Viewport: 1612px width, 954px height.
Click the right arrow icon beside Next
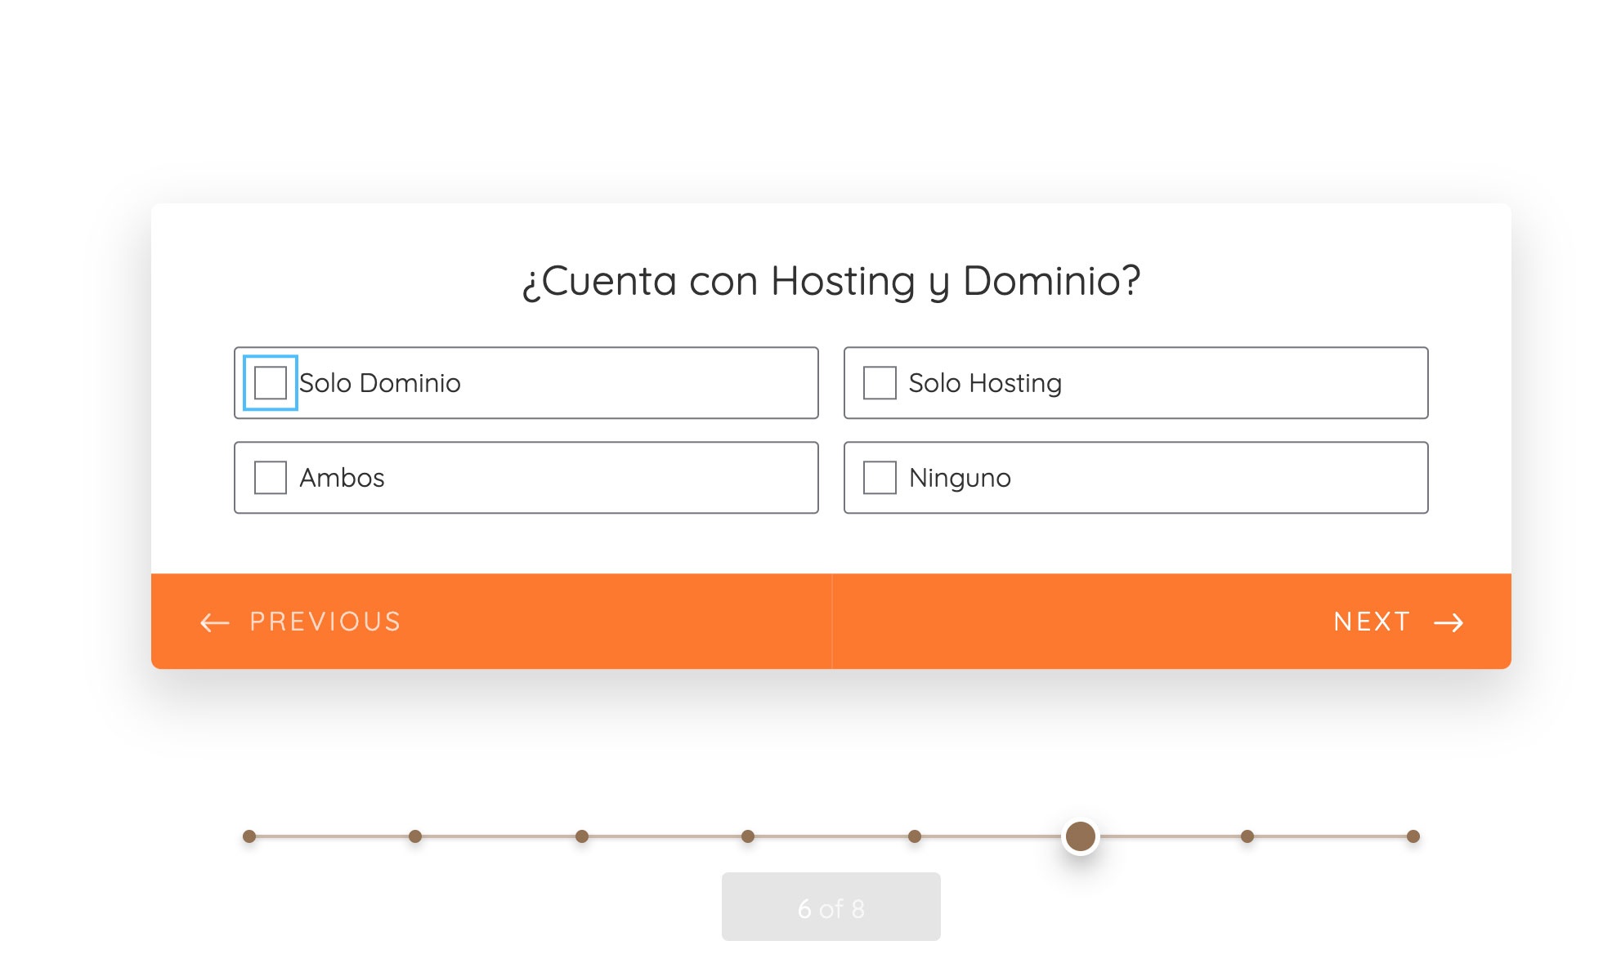coord(1449,622)
